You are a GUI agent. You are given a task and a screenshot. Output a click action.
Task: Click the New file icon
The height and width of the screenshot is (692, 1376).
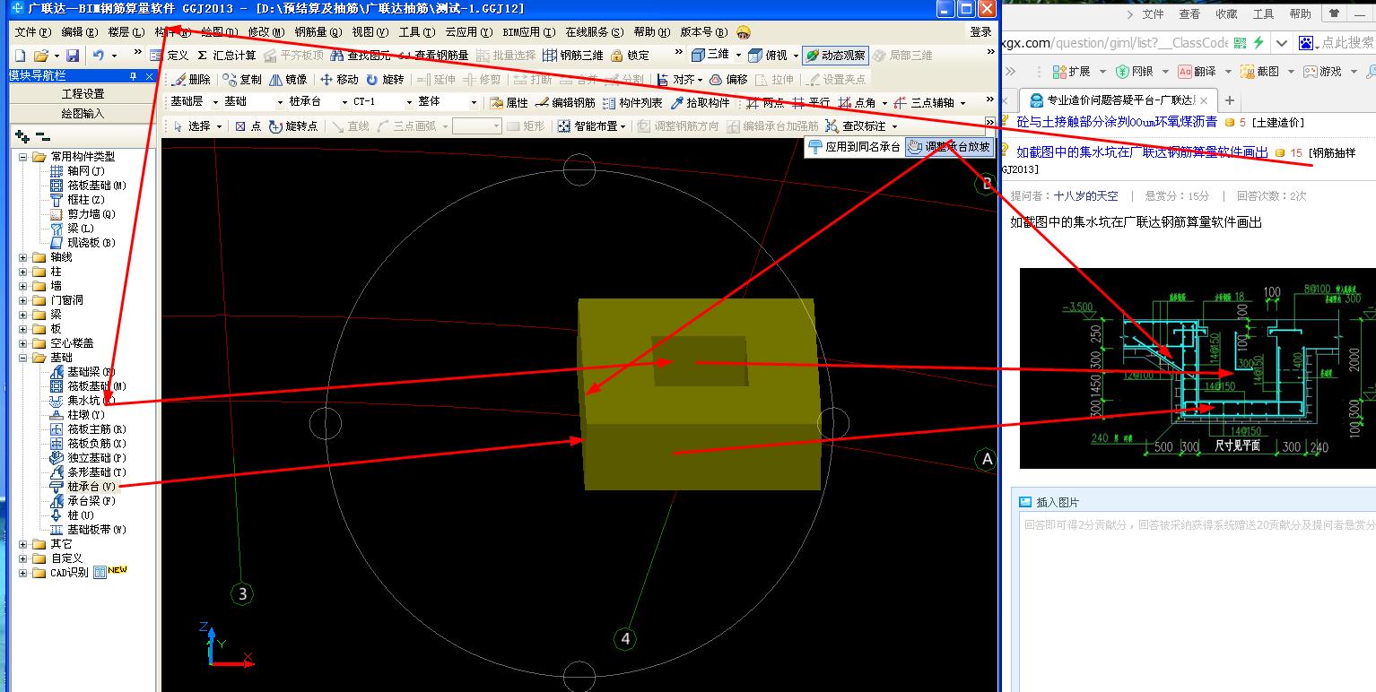point(21,56)
